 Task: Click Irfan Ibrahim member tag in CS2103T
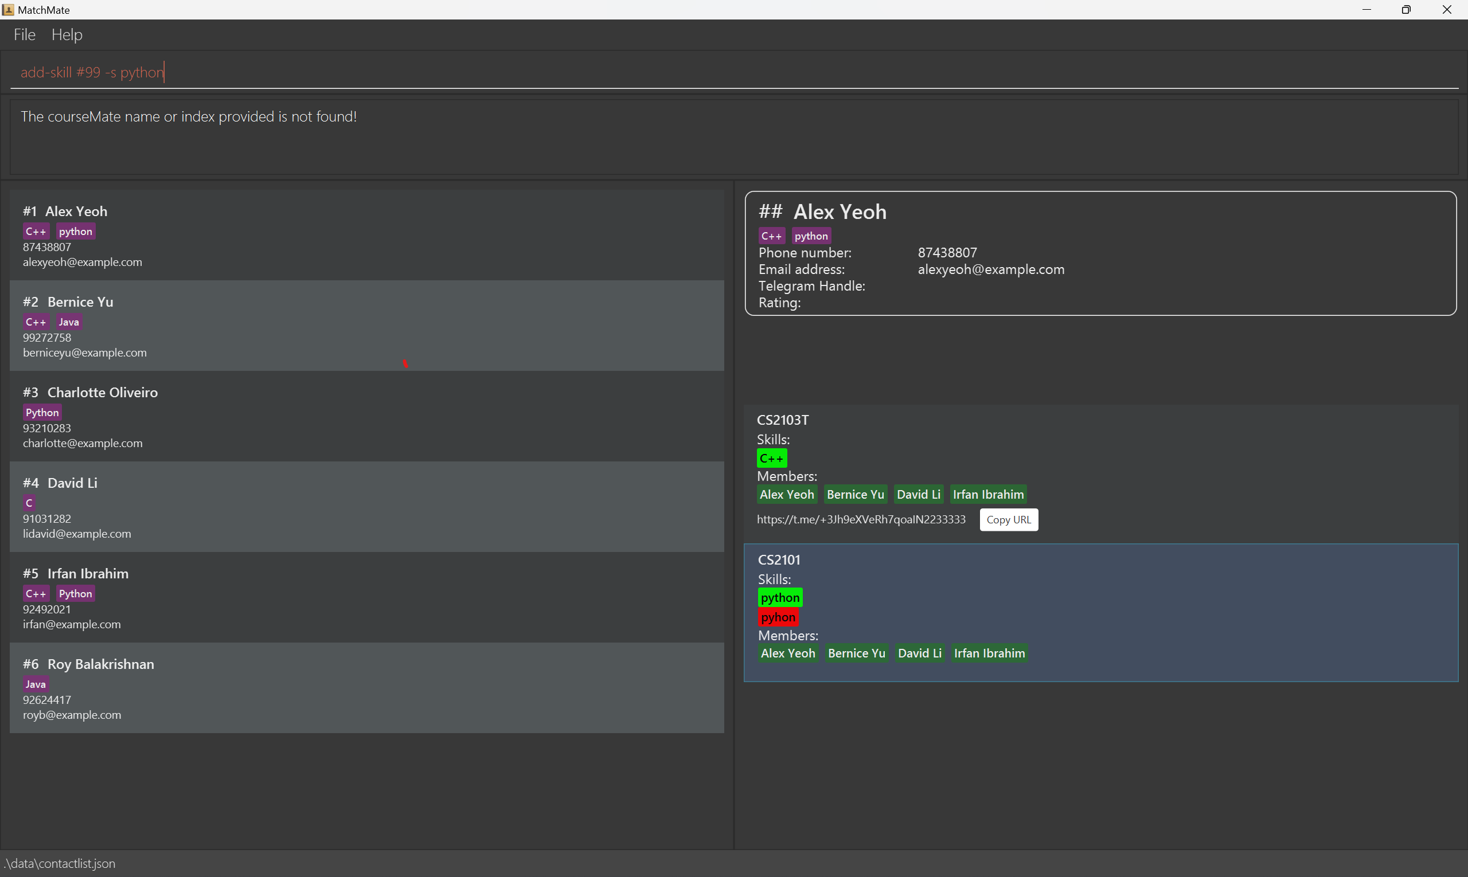pyautogui.click(x=988, y=495)
